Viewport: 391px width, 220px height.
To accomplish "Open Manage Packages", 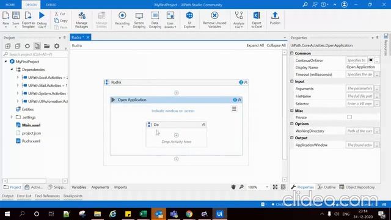I will (81, 20).
